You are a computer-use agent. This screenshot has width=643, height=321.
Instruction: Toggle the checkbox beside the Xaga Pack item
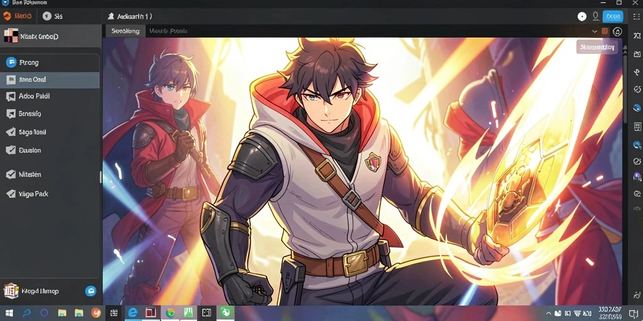point(11,194)
